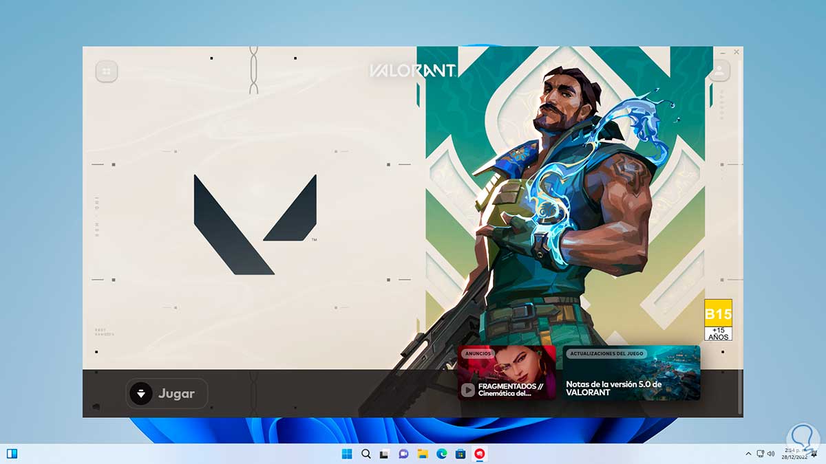This screenshot has width=826, height=464.
Task: Open Notas de la versión 5.0 card
Action: 631,373
